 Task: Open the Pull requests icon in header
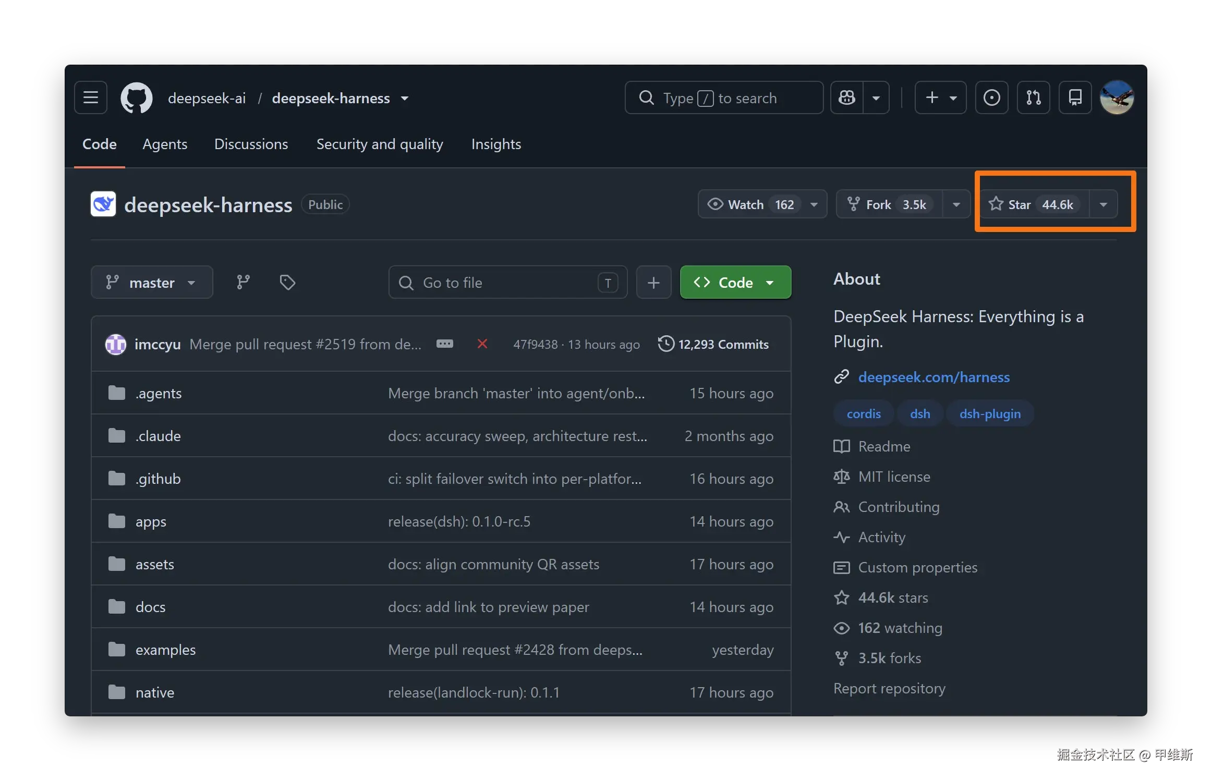point(1033,97)
